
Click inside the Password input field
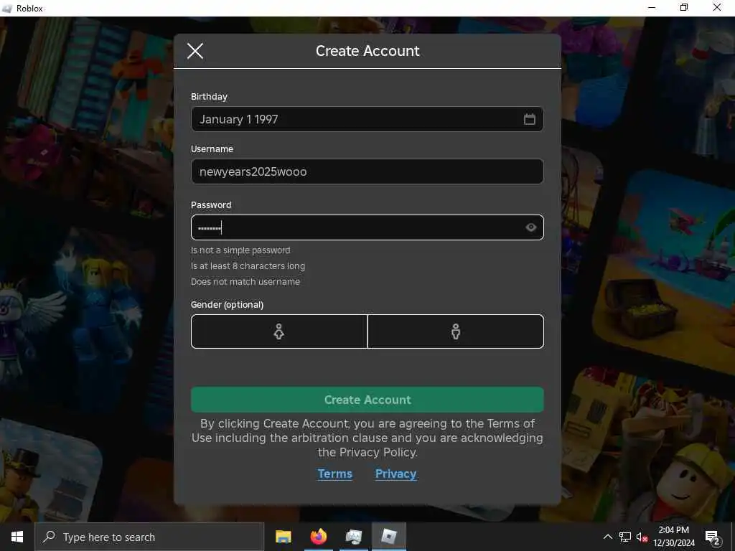click(367, 227)
